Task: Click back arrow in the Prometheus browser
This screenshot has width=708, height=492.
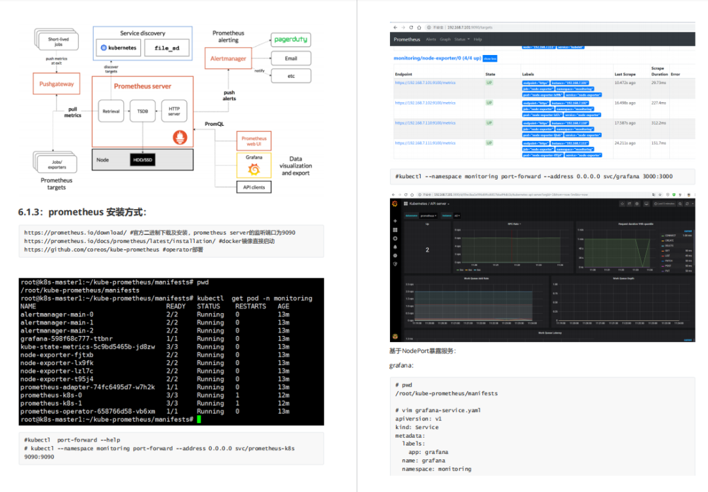Action: (x=395, y=28)
